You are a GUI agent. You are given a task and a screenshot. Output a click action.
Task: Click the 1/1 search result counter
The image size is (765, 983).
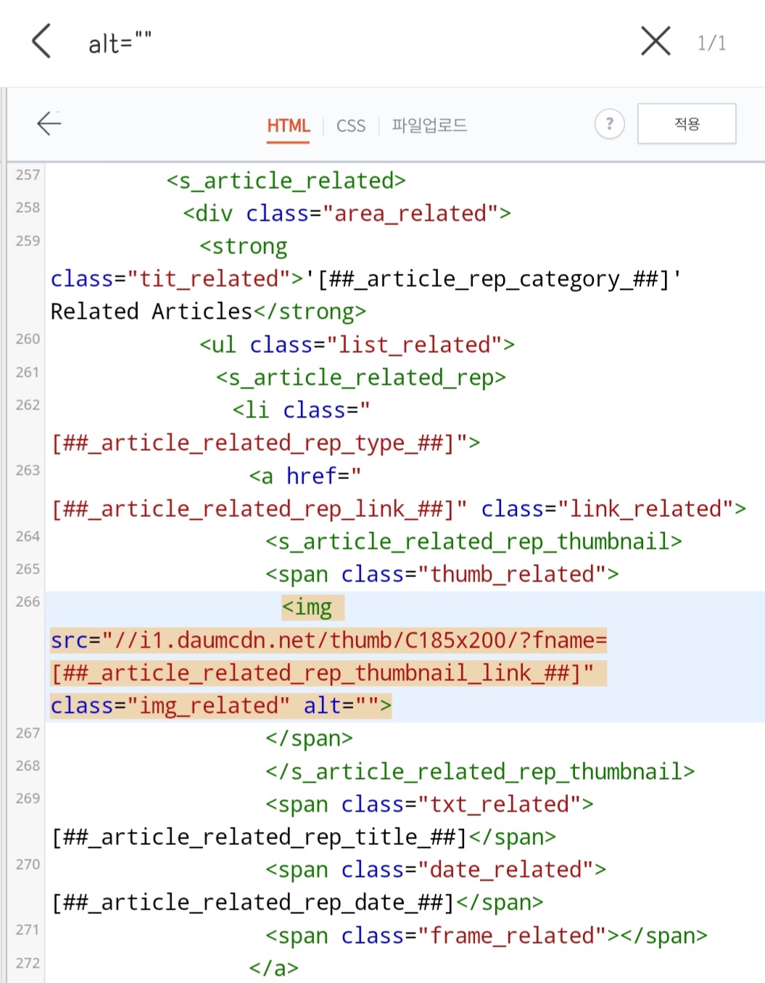tap(711, 43)
